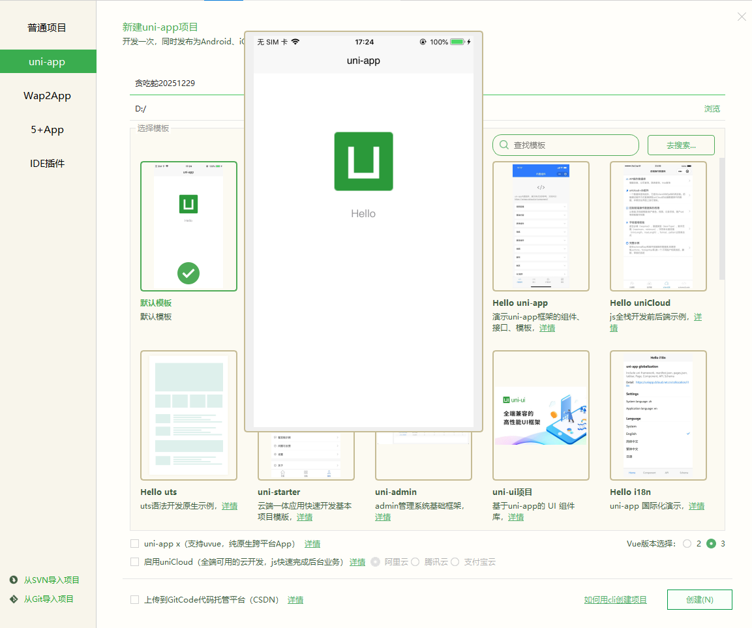Click the green checkmark on default template
This screenshot has height=628, width=752.
click(x=188, y=273)
